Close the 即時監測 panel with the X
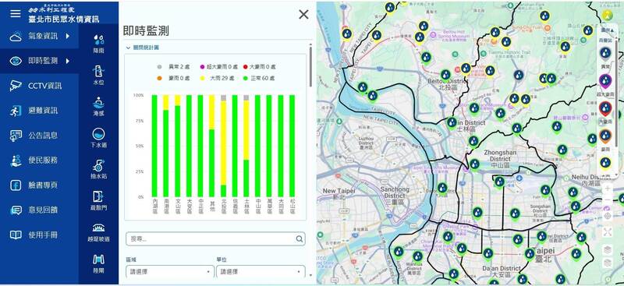Screen dimensions: 624x286 tap(303, 15)
